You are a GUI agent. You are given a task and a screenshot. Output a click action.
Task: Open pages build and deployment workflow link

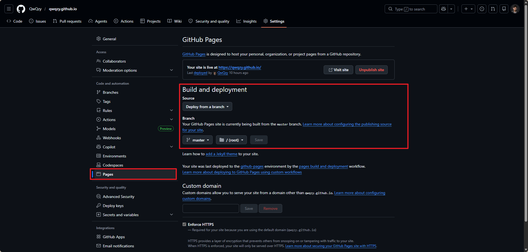323,166
